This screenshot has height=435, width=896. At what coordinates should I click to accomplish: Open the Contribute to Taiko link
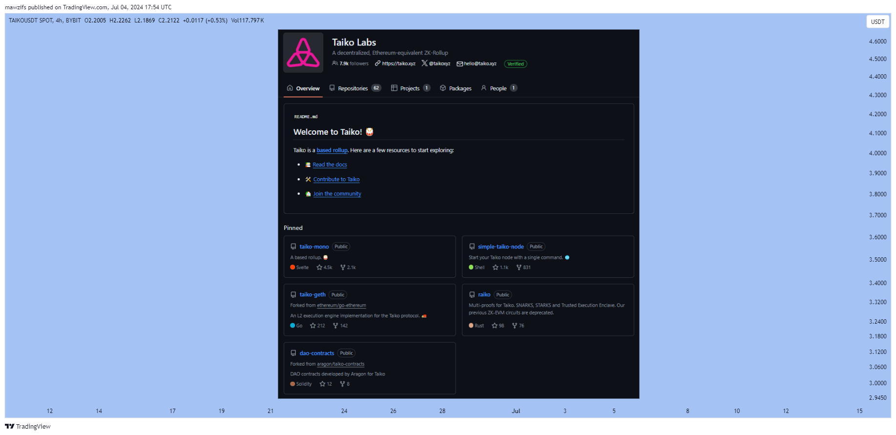336,179
